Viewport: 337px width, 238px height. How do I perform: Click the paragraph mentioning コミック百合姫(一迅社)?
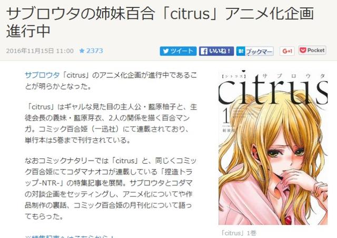[x=111, y=123]
